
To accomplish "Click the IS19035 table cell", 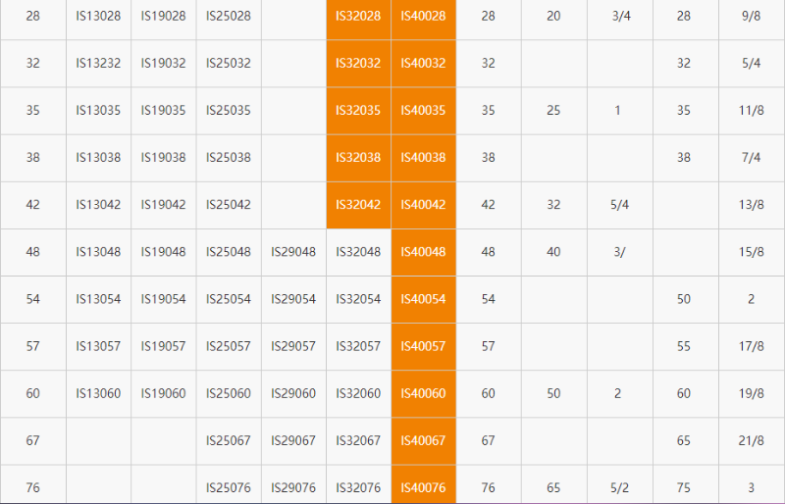I will point(163,111).
